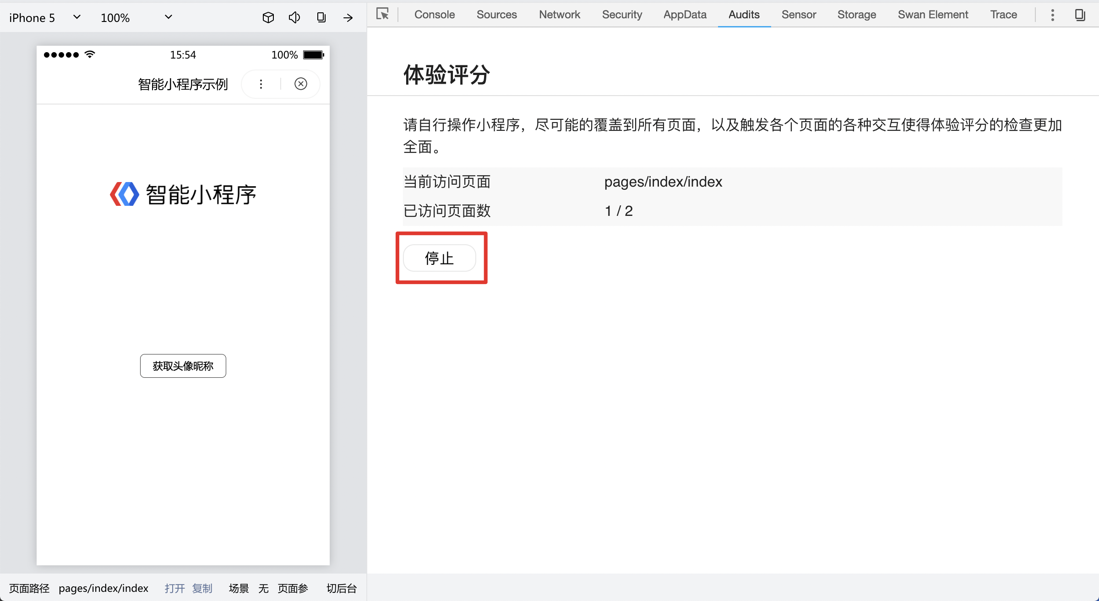The height and width of the screenshot is (601, 1099).
Task: Select the Audits tab
Action: tap(744, 15)
